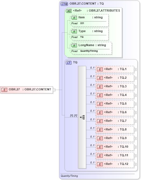Click the AG icon of OBR.27.ATTRIBUTES

[x=69, y=11]
